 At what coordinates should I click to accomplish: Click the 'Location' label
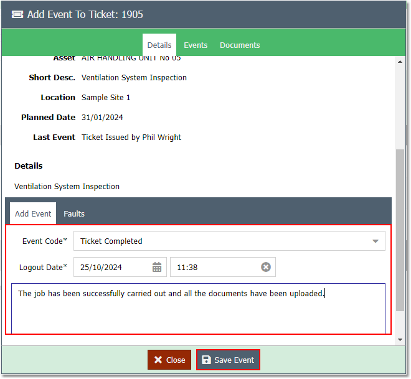pyautogui.click(x=58, y=98)
